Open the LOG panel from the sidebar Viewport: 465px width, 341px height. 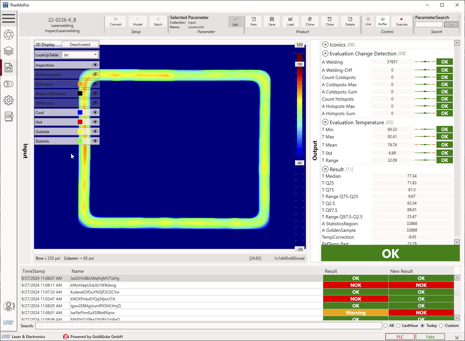pos(9,116)
